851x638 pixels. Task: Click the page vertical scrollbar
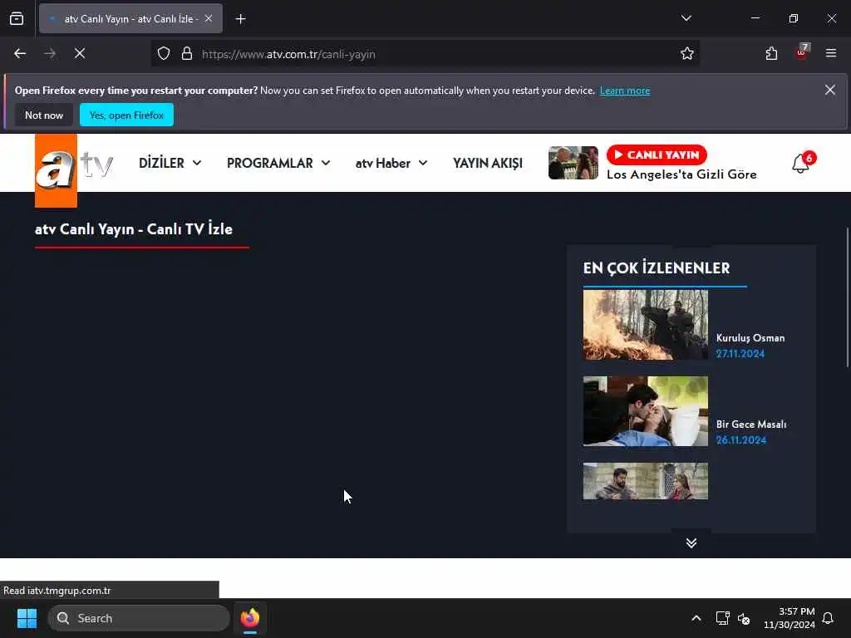pyautogui.click(x=847, y=297)
